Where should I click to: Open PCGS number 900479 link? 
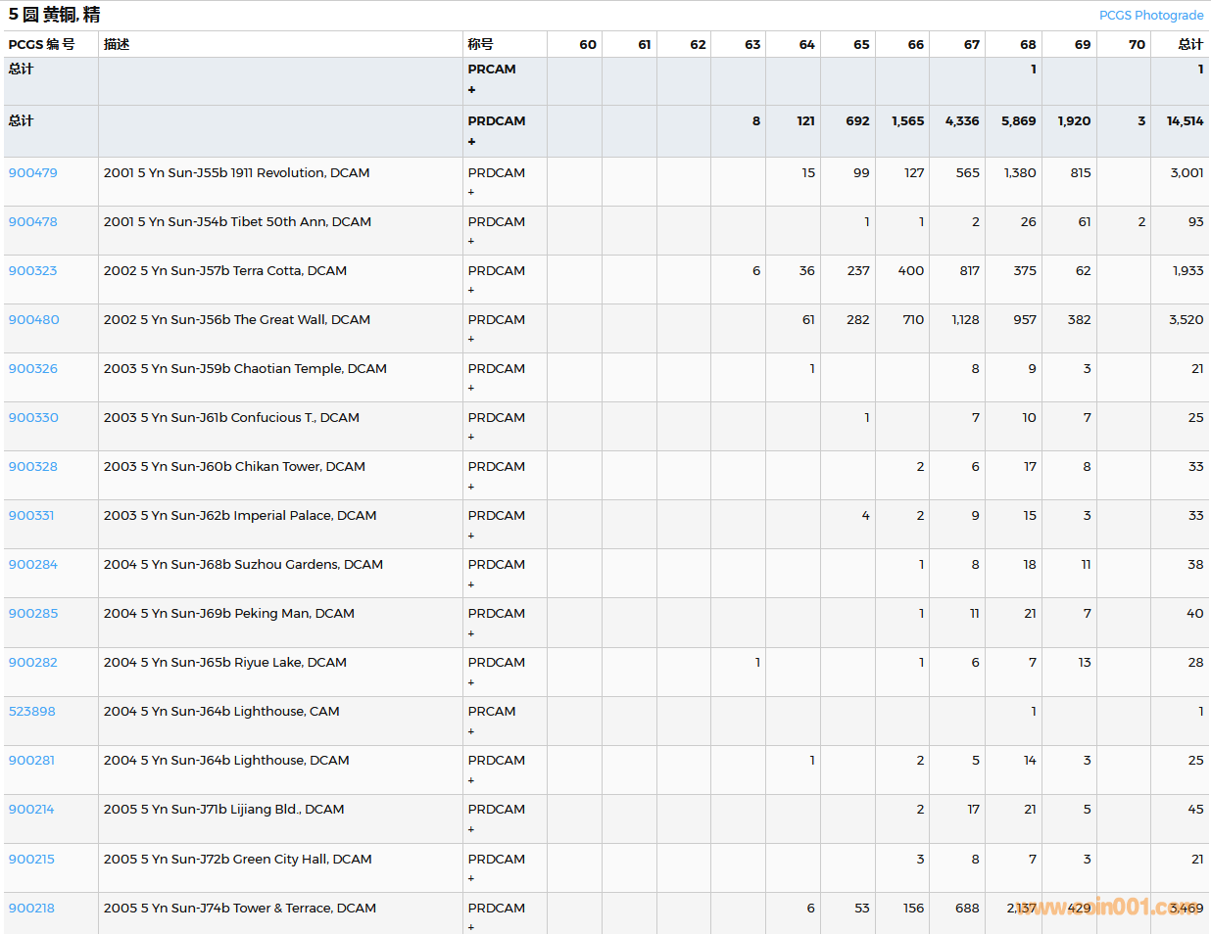tap(33, 173)
